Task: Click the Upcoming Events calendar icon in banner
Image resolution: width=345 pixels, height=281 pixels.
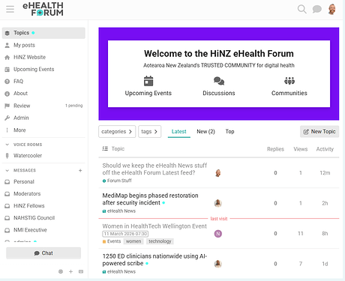Action: [148, 81]
